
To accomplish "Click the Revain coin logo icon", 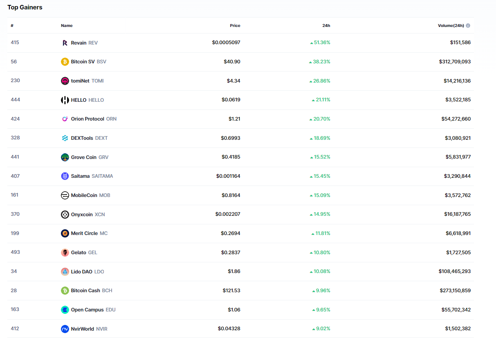I will pyautogui.click(x=65, y=43).
